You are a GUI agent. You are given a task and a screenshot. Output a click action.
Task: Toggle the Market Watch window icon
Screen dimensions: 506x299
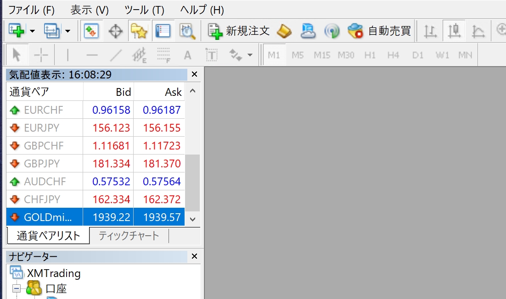click(x=91, y=31)
